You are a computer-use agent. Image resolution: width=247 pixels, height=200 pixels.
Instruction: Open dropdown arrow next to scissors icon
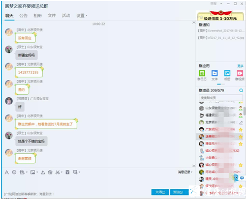pos(61,173)
